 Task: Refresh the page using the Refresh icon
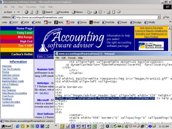tap(32, 12)
